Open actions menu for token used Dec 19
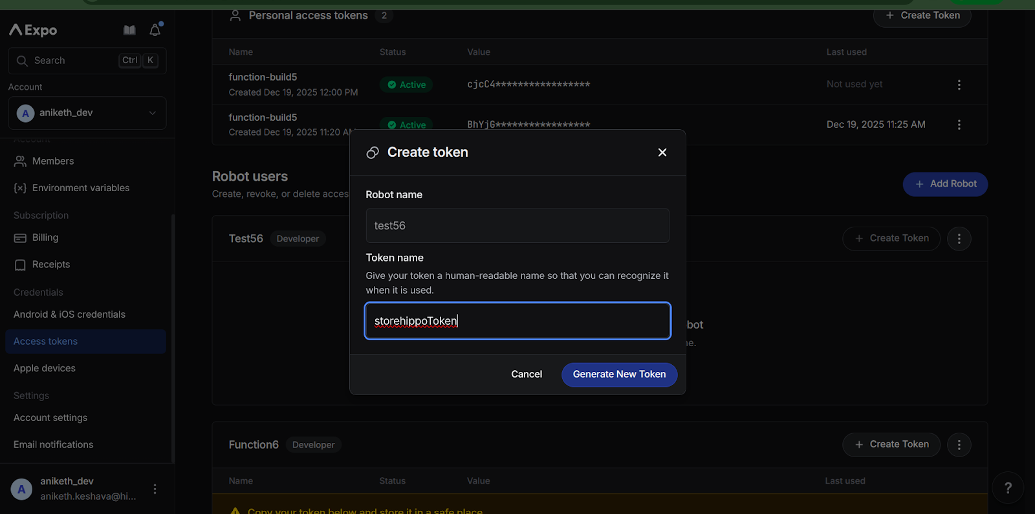The width and height of the screenshot is (1035, 514). click(x=959, y=125)
